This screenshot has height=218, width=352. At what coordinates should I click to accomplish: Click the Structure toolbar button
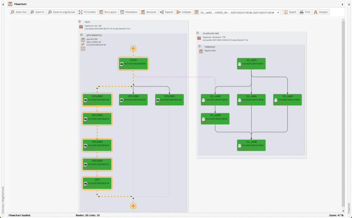tap(148, 12)
